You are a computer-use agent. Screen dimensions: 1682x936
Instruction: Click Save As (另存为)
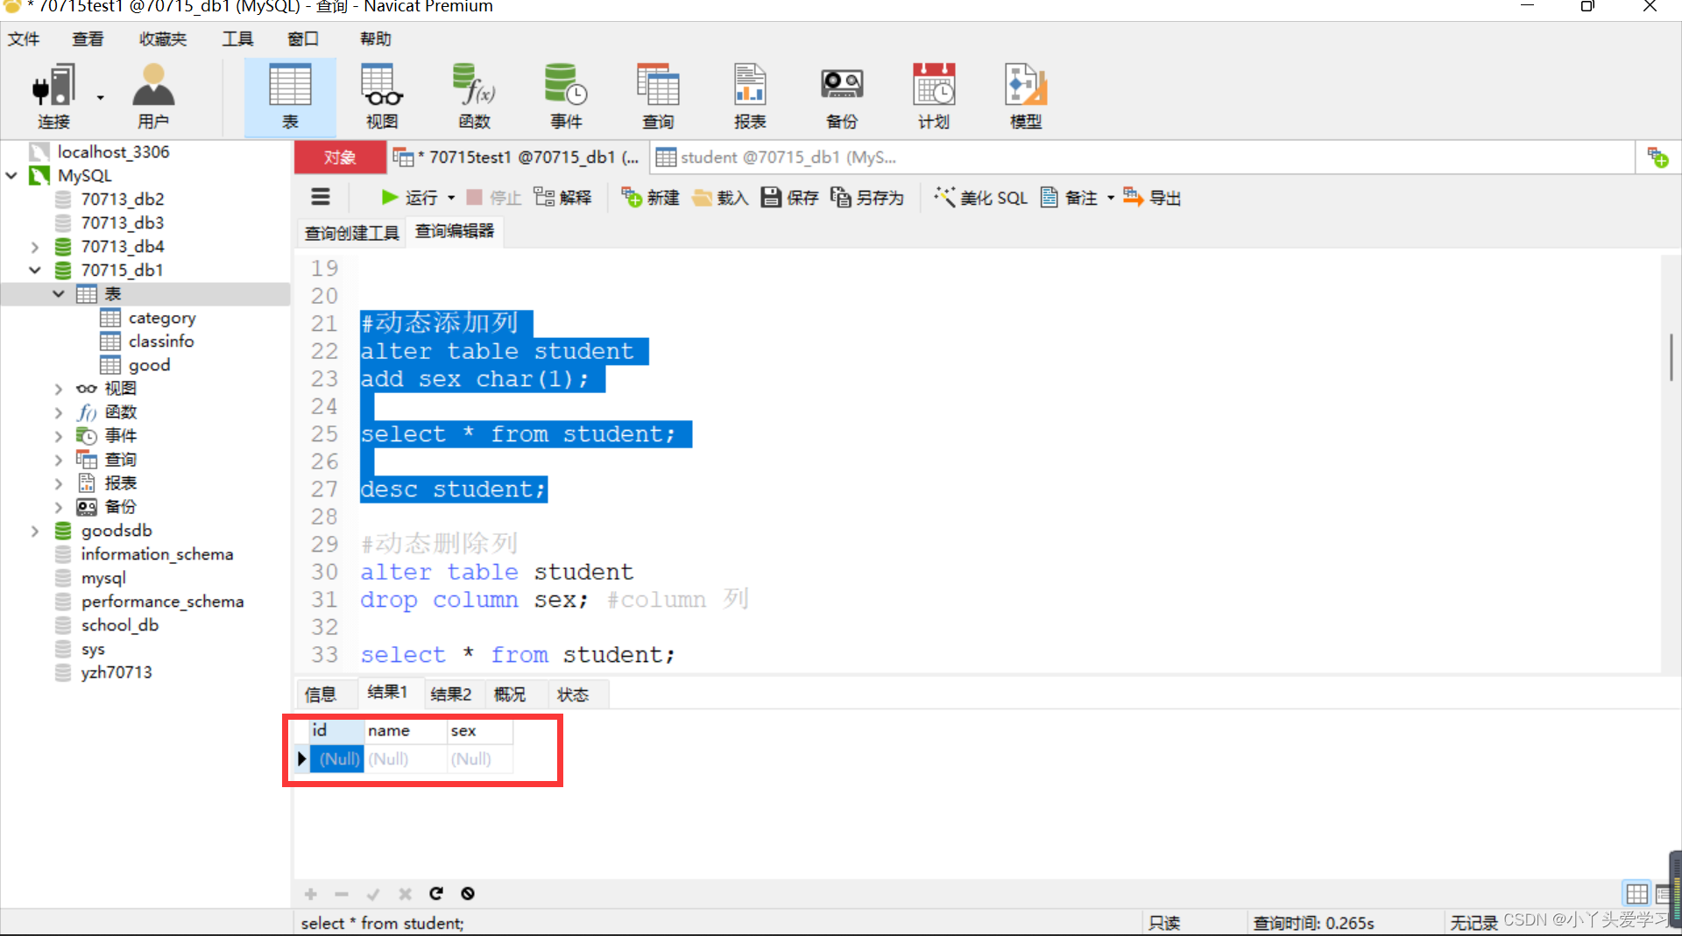[867, 198]
